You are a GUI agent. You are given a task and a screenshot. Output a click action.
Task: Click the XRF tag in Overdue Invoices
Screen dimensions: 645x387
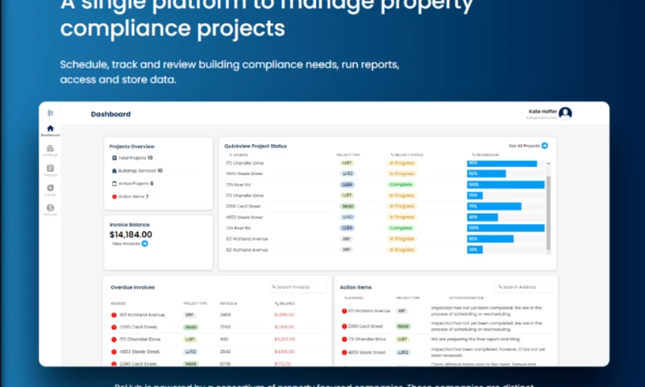(x=189, y=315)
